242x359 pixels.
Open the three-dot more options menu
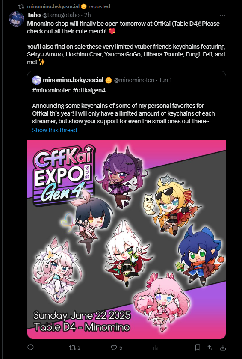[x=222, y=15]
